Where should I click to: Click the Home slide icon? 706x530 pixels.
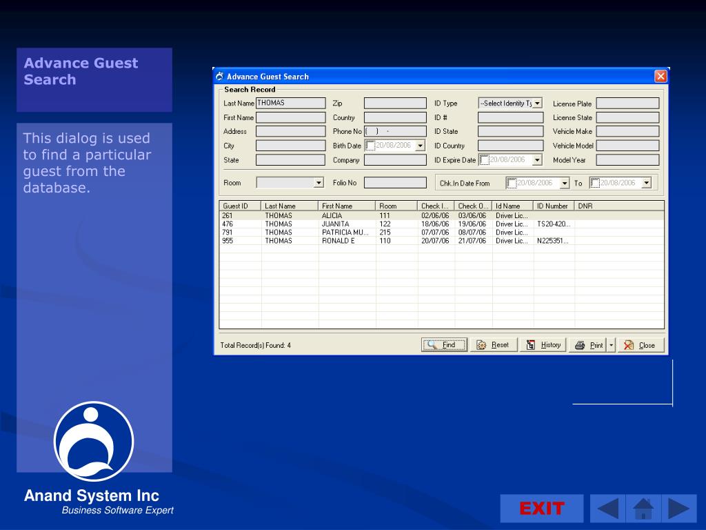(643, 509)
